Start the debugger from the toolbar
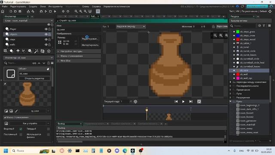 [41, 12]
